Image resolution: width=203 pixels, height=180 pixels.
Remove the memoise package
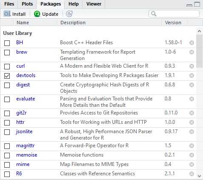pyautogui.click(x=192, y=155)
